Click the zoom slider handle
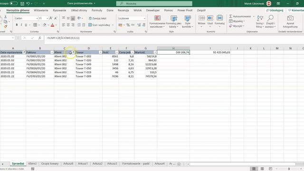 click(x=289, y=169)
